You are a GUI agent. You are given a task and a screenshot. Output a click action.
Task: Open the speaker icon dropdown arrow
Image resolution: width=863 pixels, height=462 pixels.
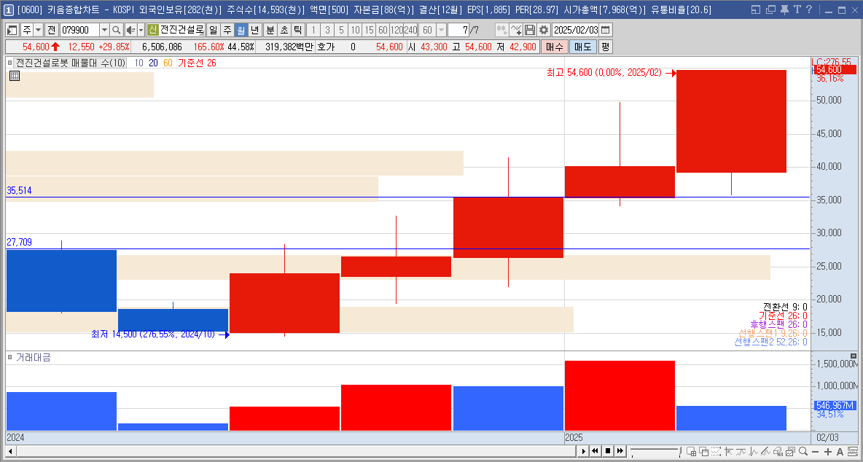pyautogui.click(x=141, y=31)
